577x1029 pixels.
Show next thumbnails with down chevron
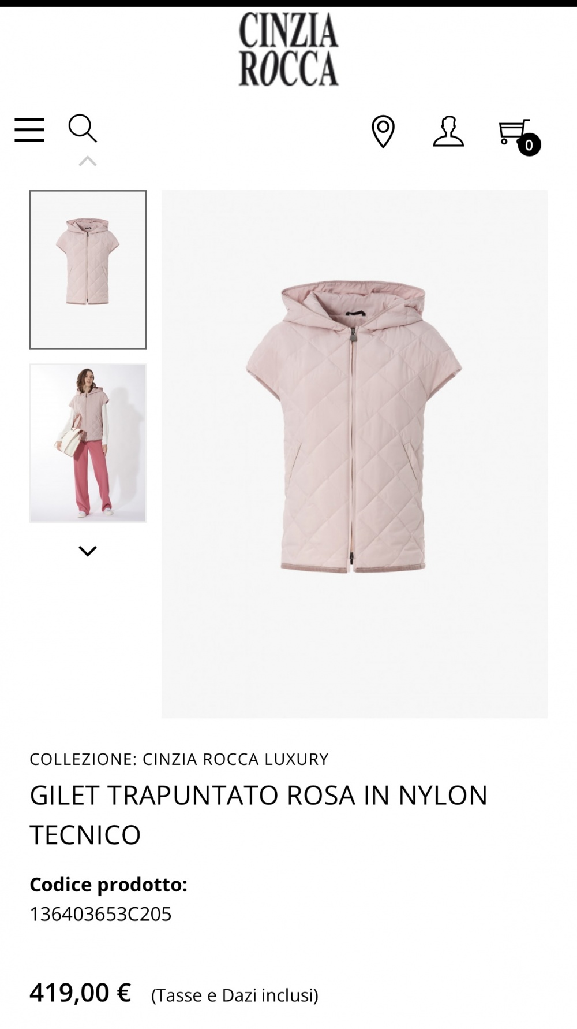(88, 551)
